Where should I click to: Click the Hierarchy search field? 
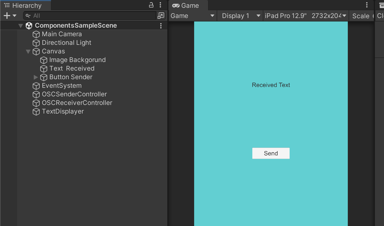90,16
